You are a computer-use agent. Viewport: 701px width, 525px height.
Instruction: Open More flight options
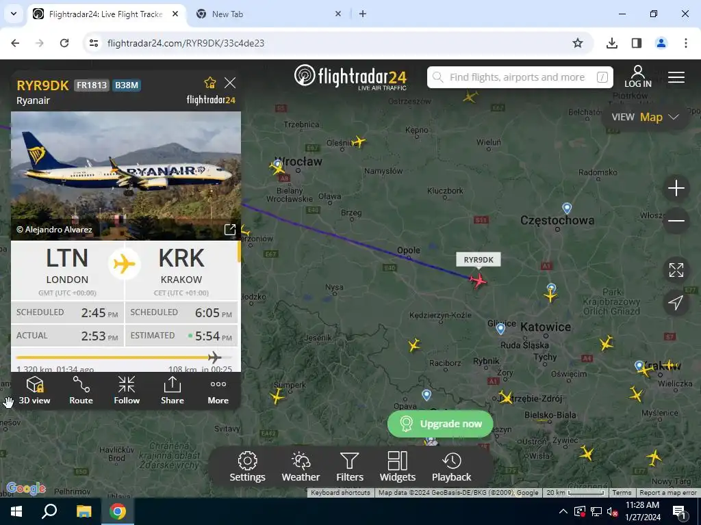pyautogui.click(x=218, y=390)
